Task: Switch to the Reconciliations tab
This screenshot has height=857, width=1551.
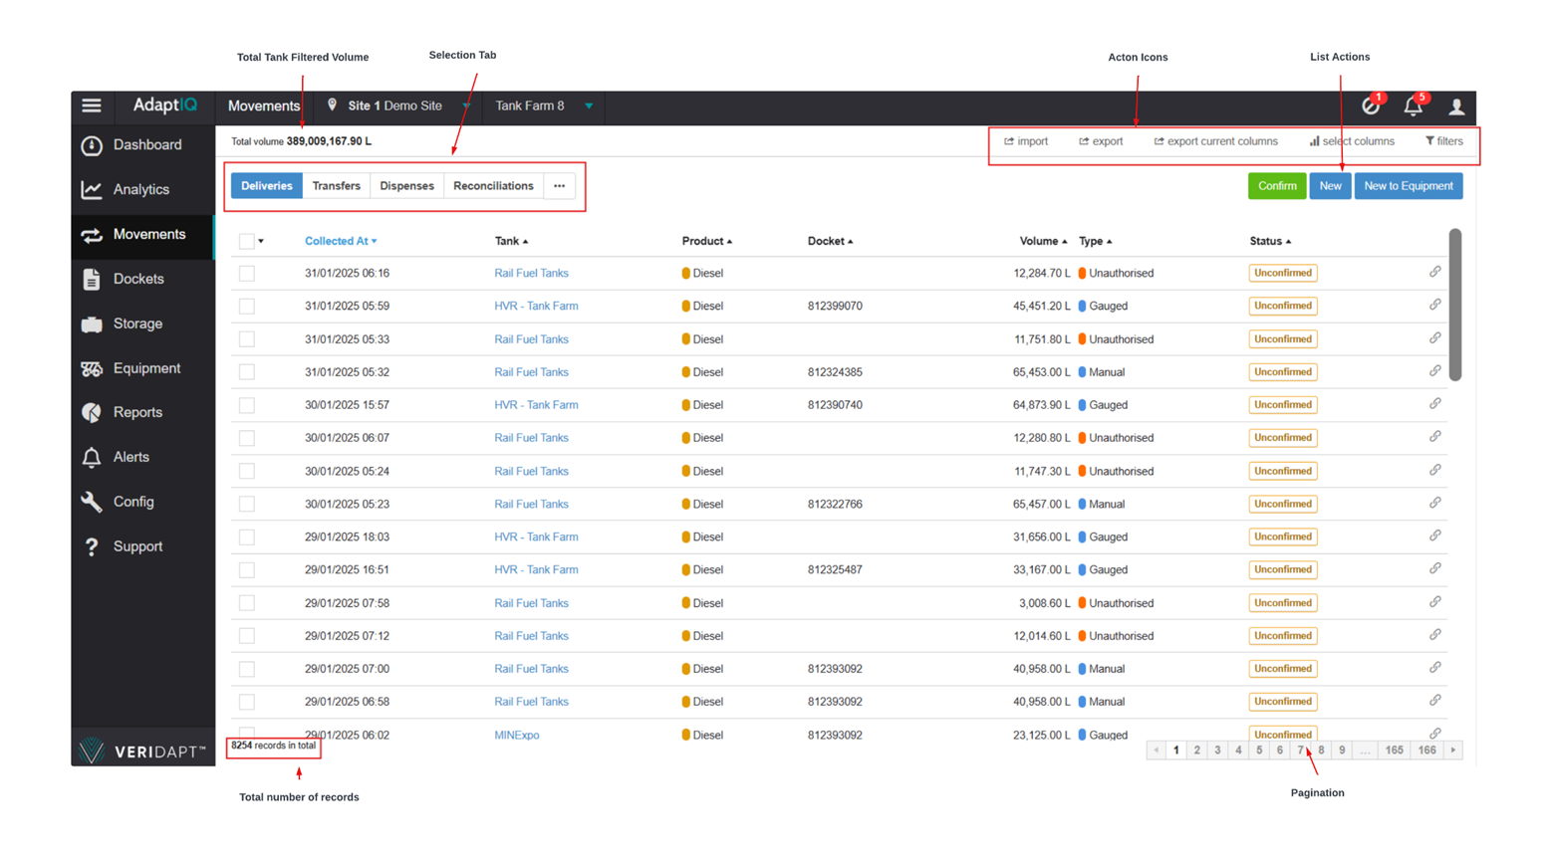Action: click(493, 186)
